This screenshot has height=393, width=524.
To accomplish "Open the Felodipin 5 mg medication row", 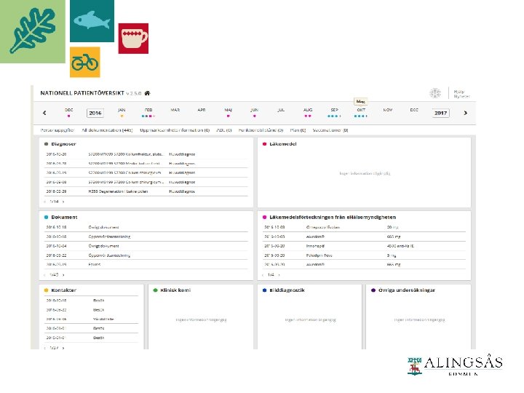I will click(364, 255).
